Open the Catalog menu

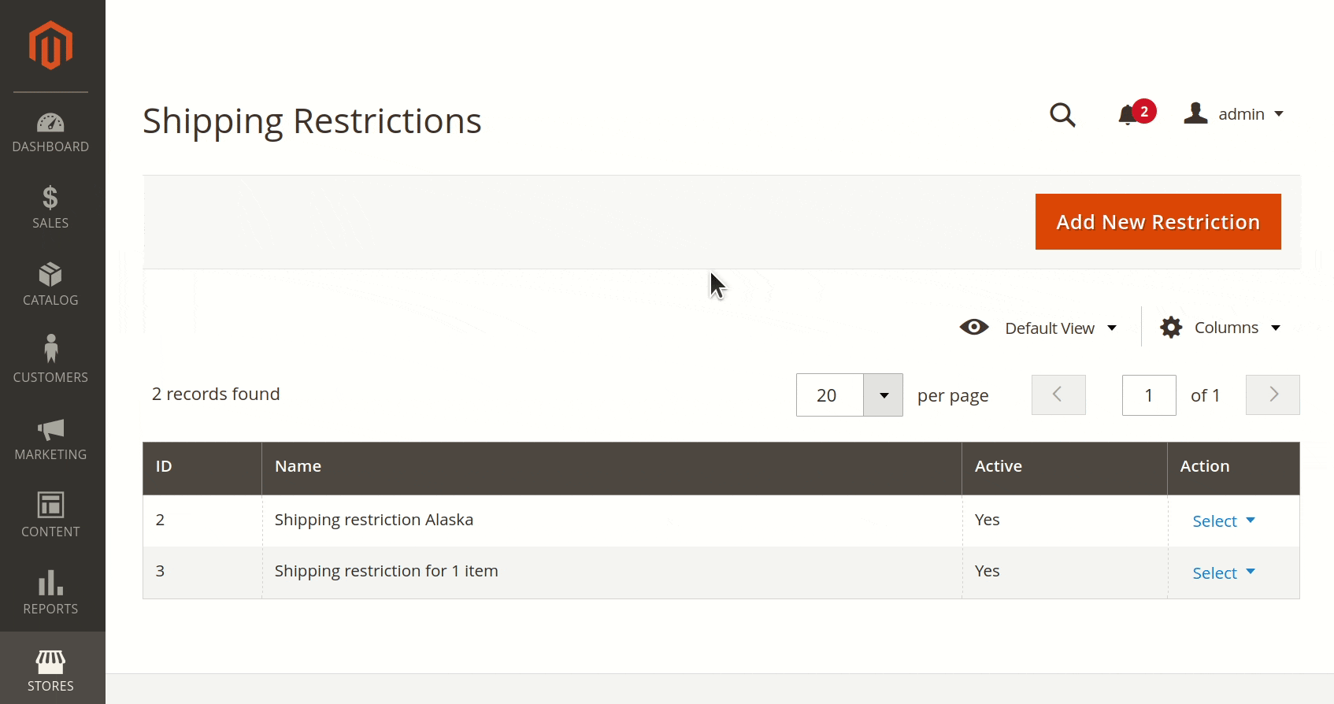50,284
